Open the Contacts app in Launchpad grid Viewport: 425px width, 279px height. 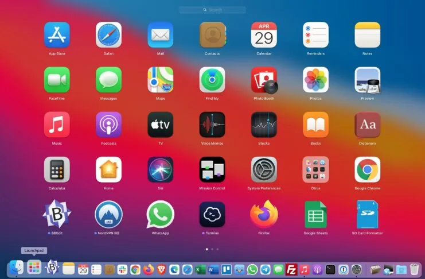(212, 35)
